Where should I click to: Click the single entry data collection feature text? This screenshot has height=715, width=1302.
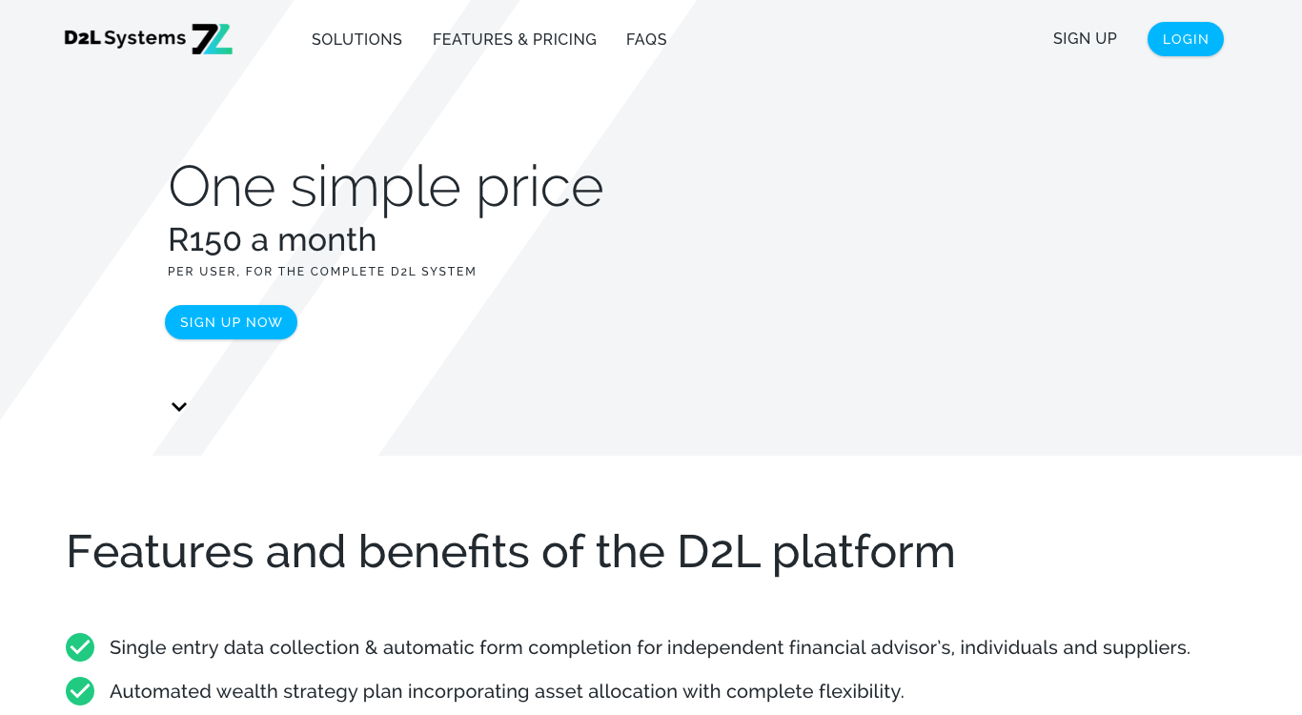point(649,647)
